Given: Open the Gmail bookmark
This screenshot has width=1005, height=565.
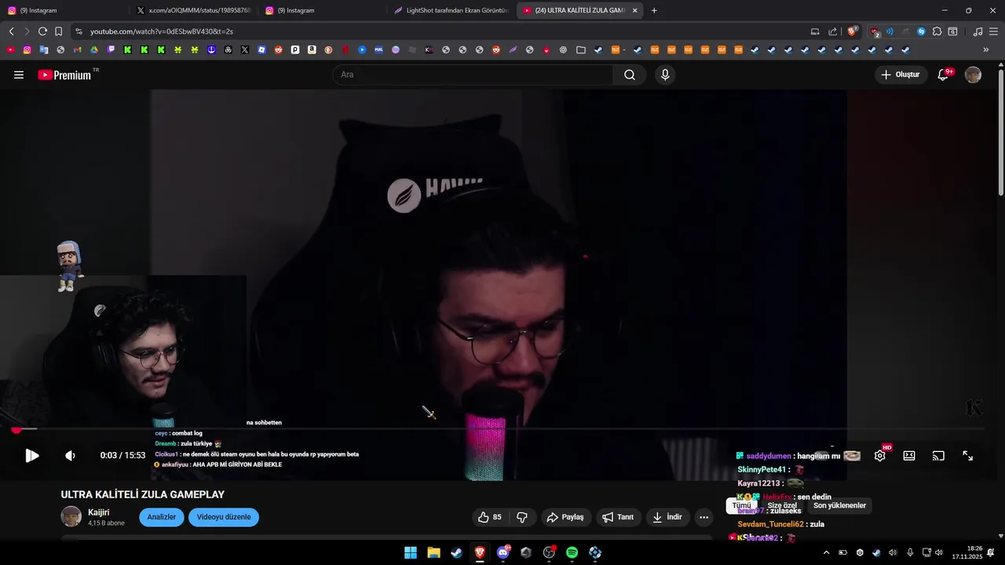Looking at the screenshot, I should point(77,49).
